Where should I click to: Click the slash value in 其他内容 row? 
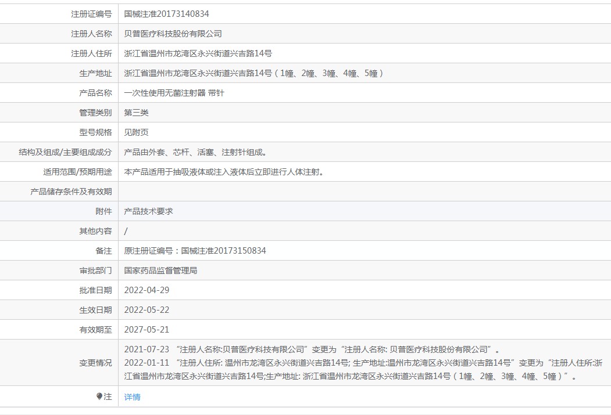[126, 231]
